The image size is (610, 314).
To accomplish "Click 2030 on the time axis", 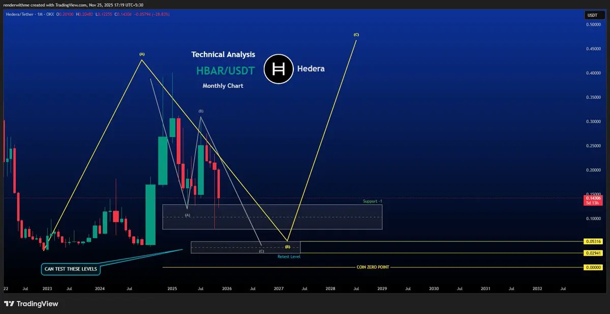I will pyautogui.click(x=434, y=288).
